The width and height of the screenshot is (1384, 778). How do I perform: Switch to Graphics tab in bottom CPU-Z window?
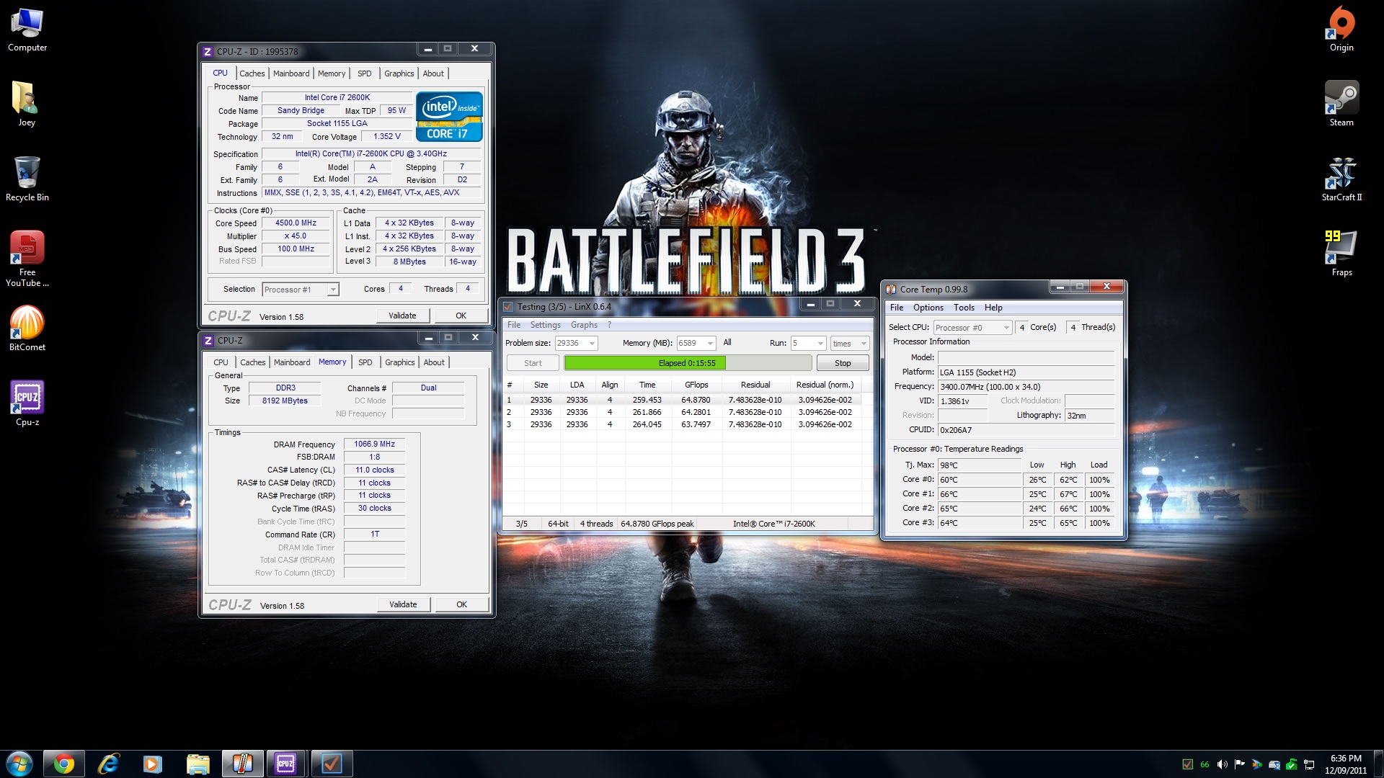pyautogui.click(x=400, y=362)
